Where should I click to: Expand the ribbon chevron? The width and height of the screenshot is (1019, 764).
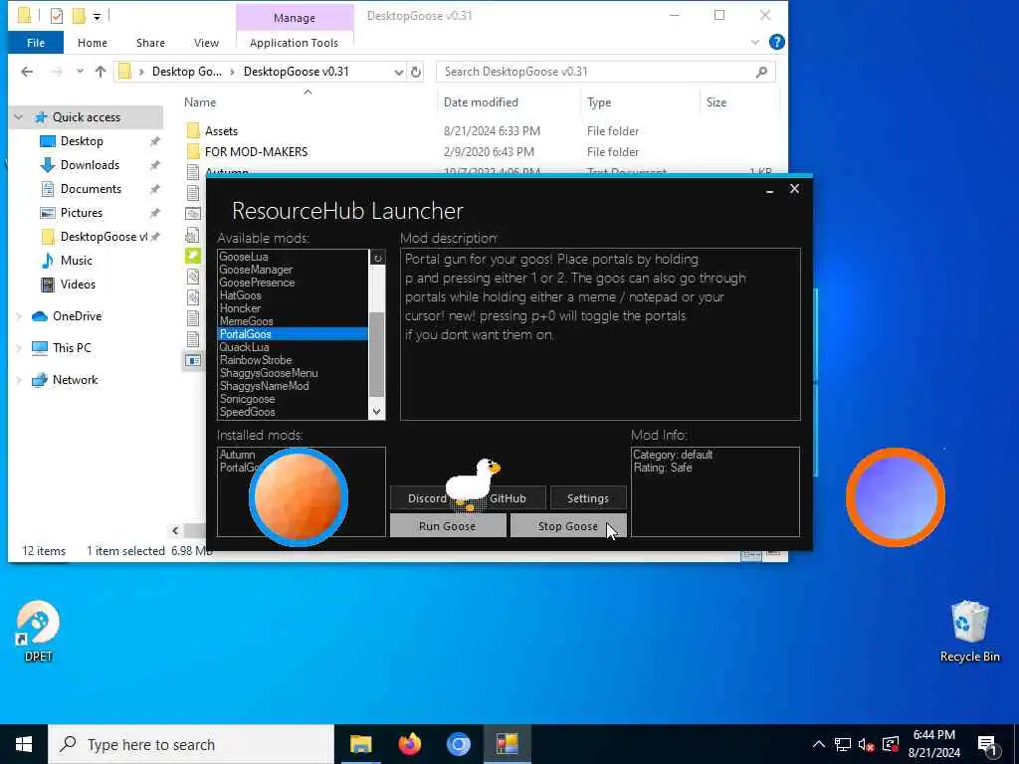coord(754,42)
